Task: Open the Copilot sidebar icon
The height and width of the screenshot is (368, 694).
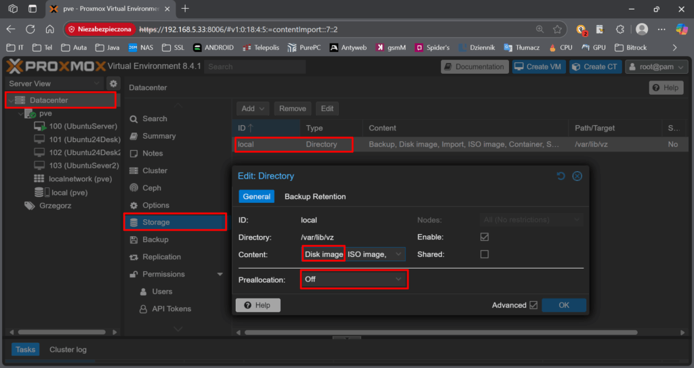Action: (x=682, y=30)
